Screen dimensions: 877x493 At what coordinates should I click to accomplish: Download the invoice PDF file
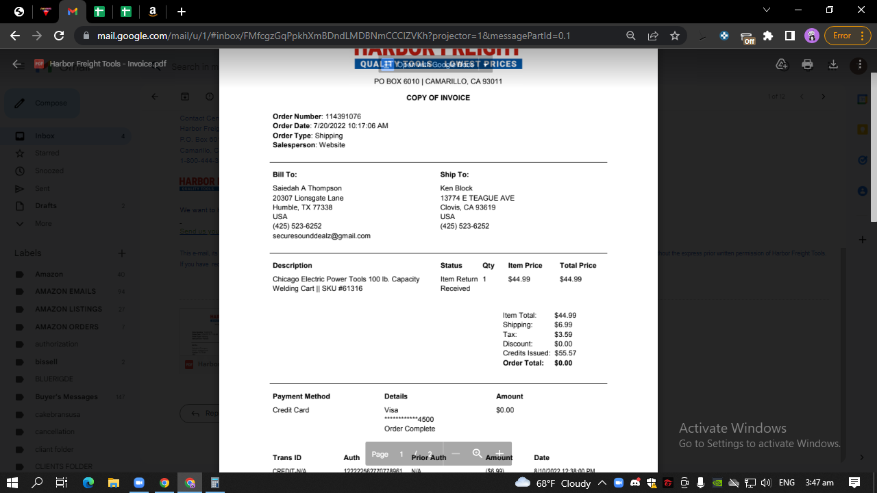[x=833, y=64]
